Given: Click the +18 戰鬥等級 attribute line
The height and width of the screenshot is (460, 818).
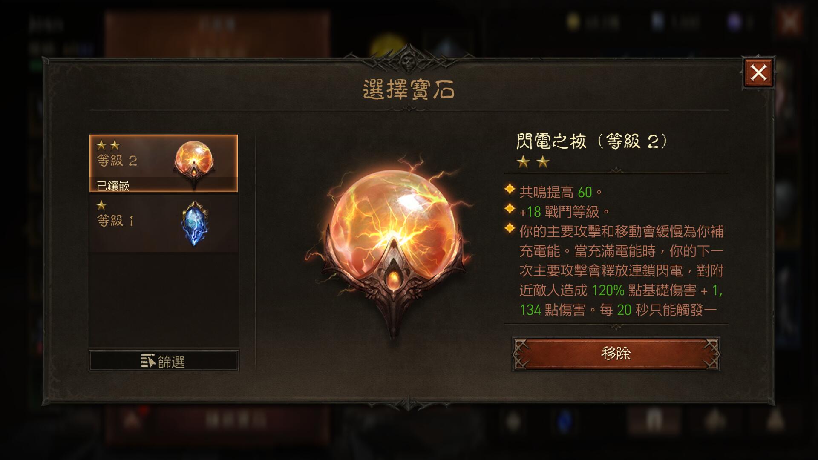Looking at the screenshot, I should pos(565,212).
